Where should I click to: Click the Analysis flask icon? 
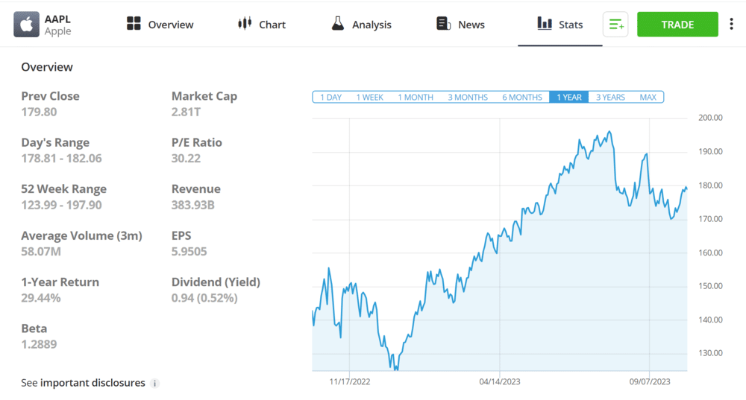coord(338,23)
